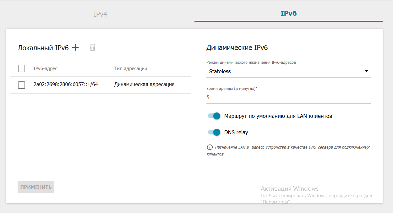Turn off the DNS relay switch
Viewport: 393px width, 213px height.
coord(214,132)
